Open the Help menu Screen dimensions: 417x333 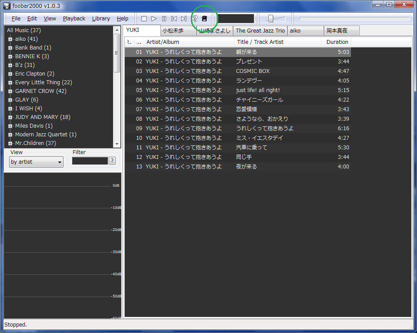[x=122, y=19]
